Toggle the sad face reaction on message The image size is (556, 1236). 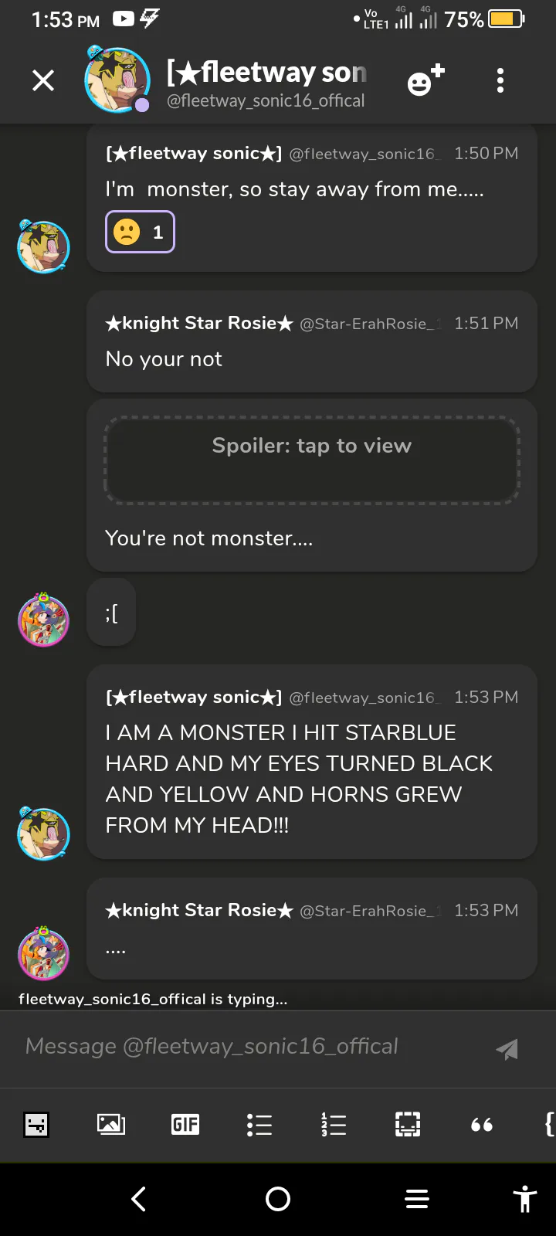pyautogui.click(x=140, y=232)
